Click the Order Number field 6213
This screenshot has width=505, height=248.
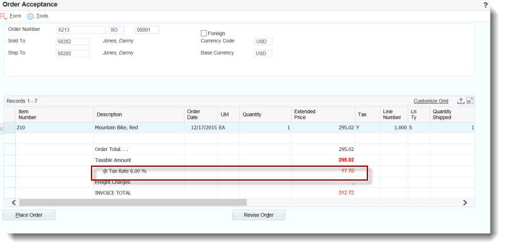point(81,30)
